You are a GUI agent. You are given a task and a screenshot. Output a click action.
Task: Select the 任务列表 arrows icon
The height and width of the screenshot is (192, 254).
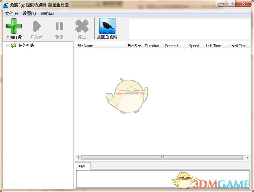(14, 46)
